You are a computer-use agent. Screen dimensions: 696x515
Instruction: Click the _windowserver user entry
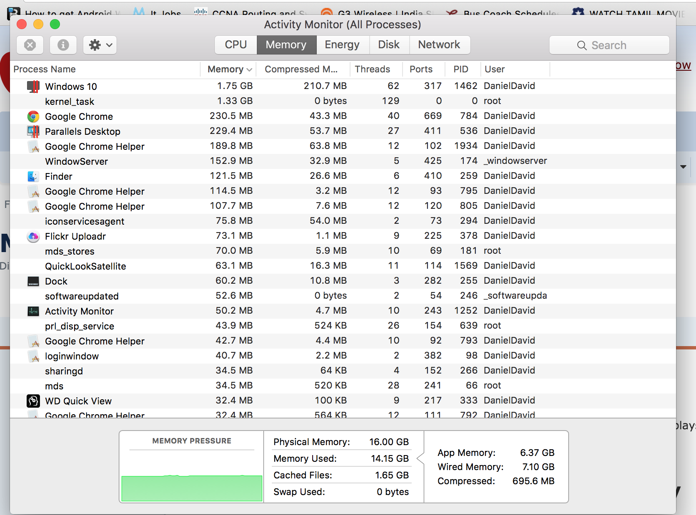(515, 161)
